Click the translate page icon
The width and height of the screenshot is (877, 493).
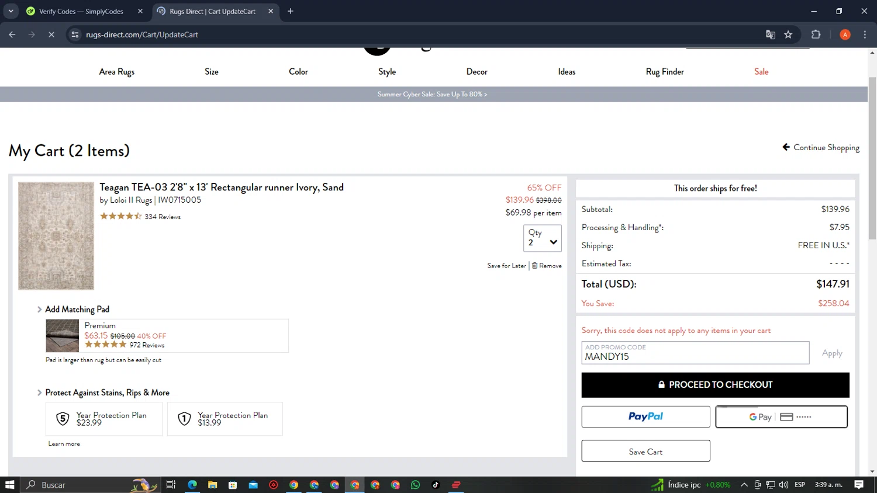[771, 34]
